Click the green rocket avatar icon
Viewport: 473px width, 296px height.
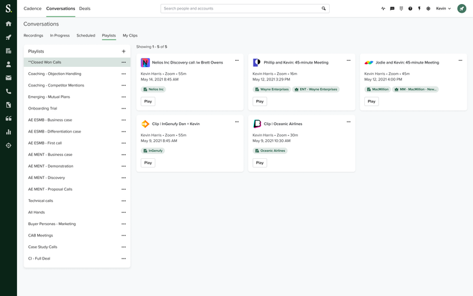point(462,9)
